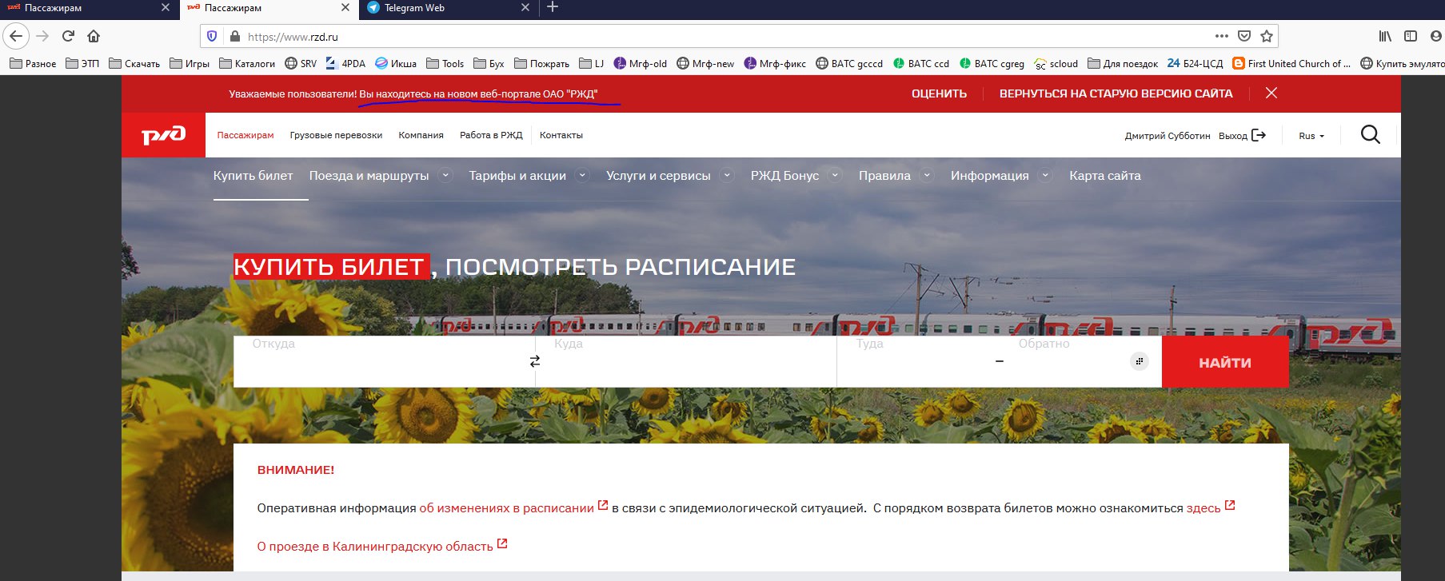This screenshot has width=1445, height=581.
Task: Click the tracking protection shield icon
Action: (x=212, y=36)
